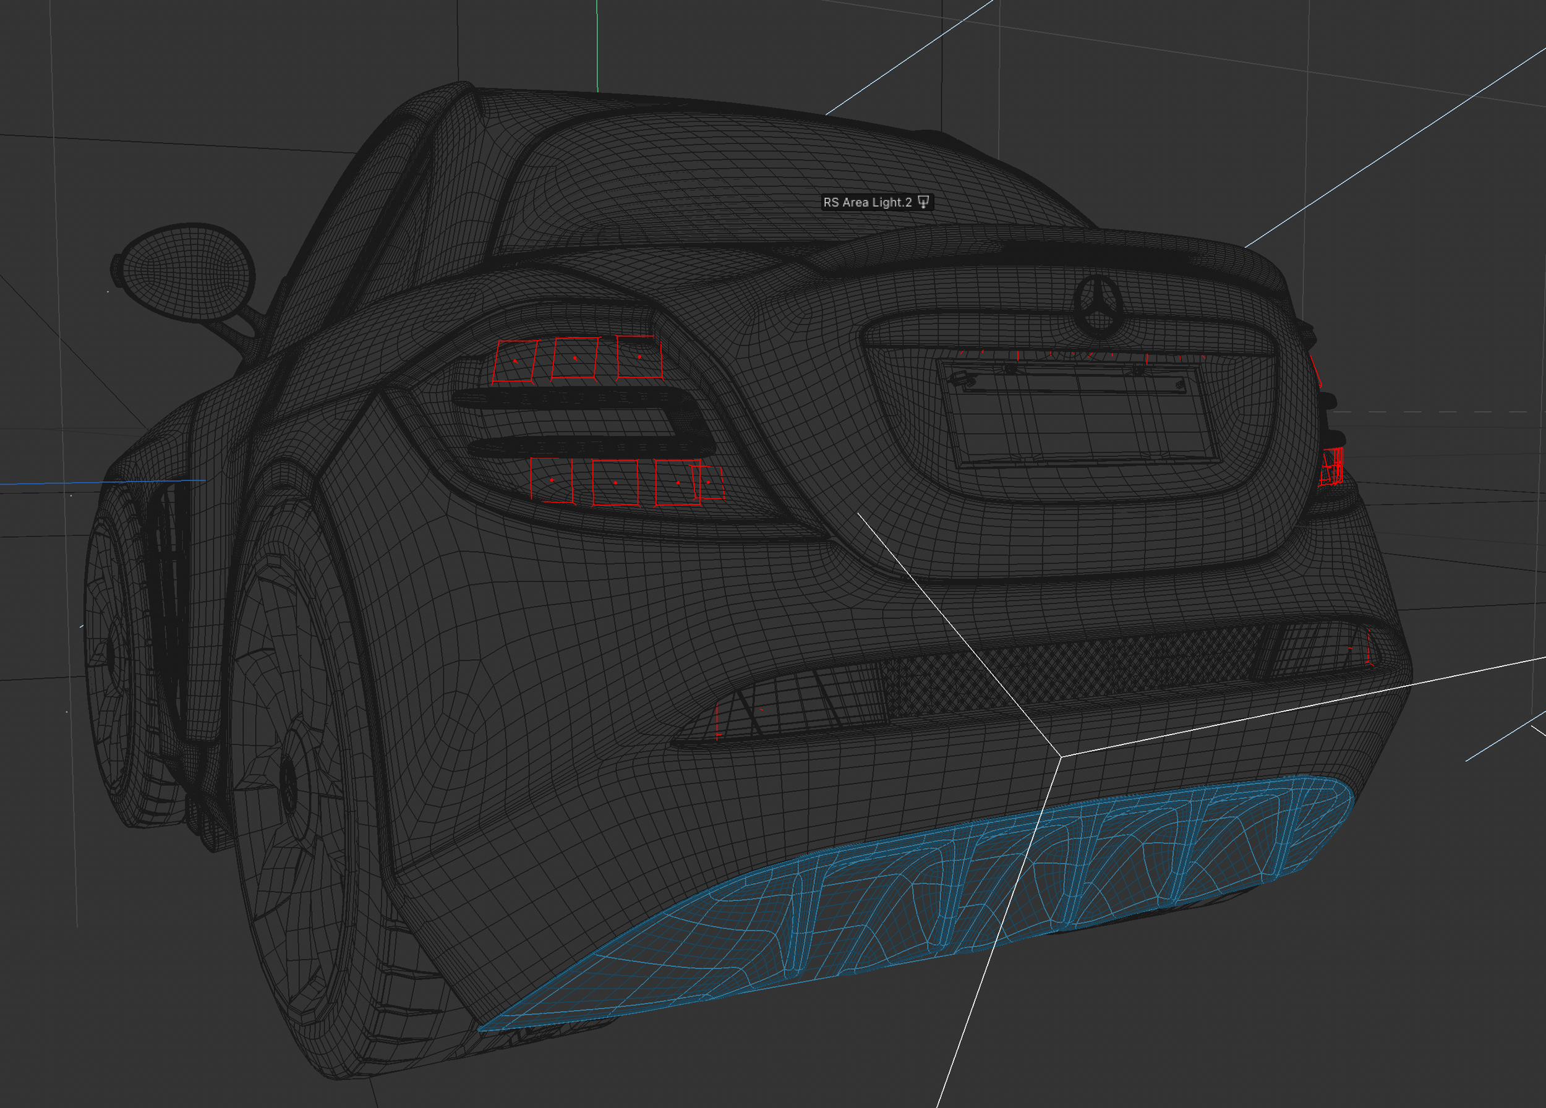Click the side mirror on the car

click(x=186, y=271)
